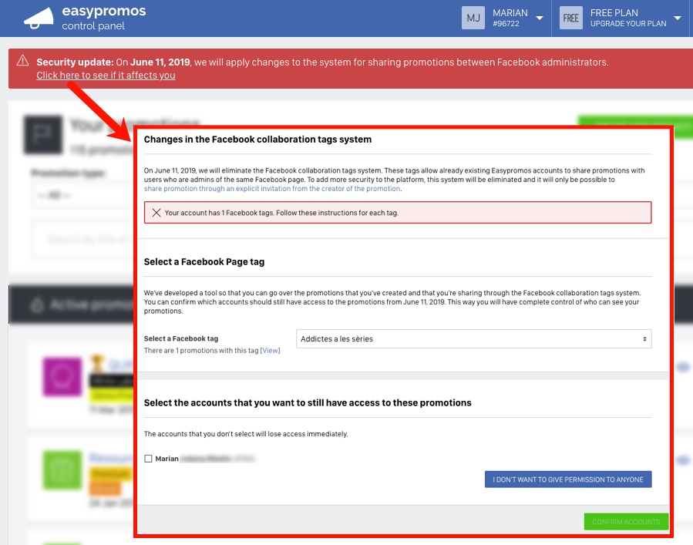693x545 pixels.
Task: Open the 'share promotion through an explicit invitation' link
Action: 272,189
